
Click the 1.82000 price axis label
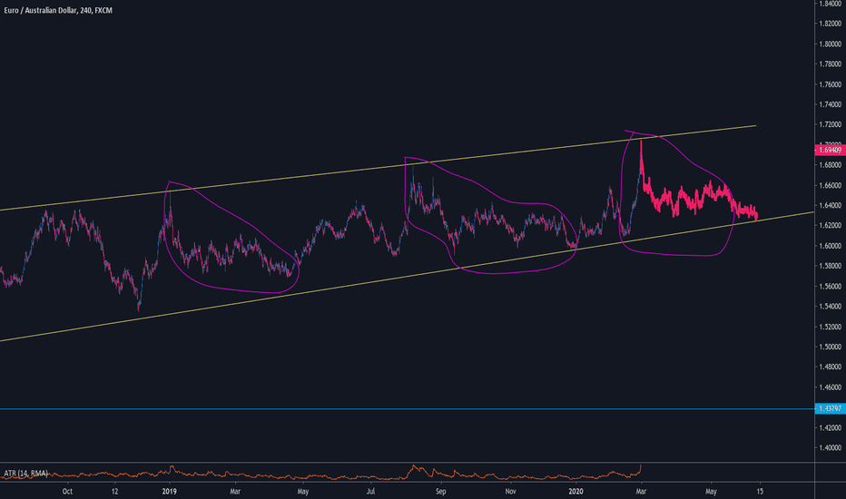point(831,24)
